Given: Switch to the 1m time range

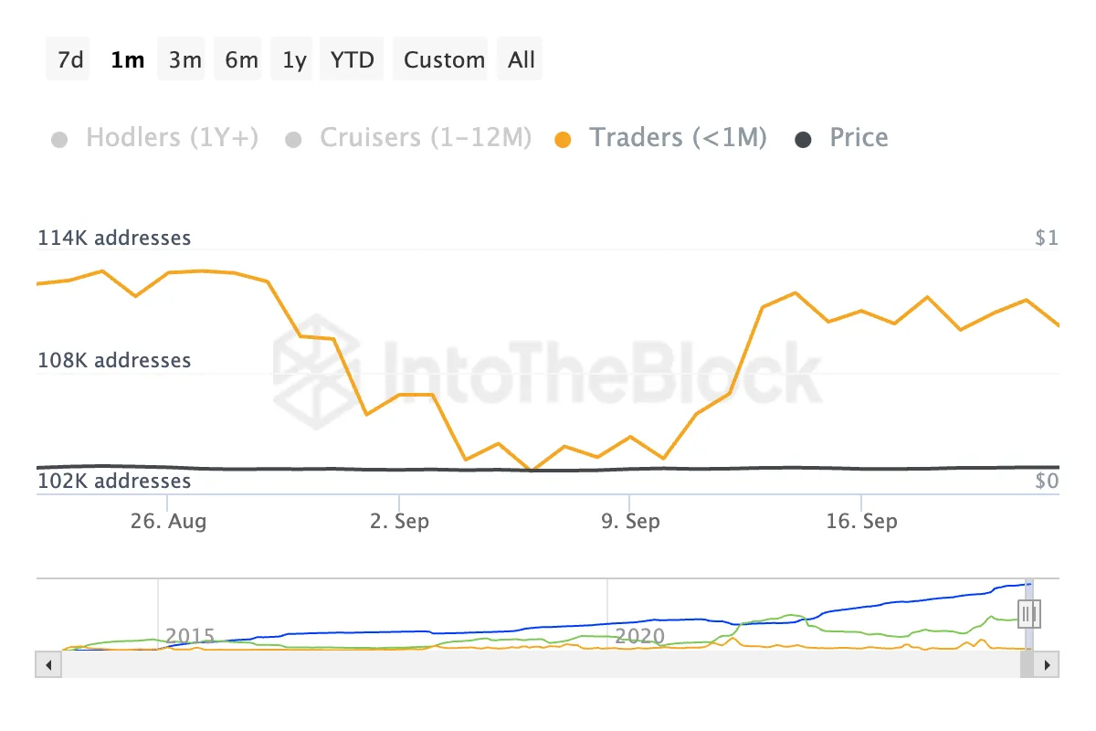Looking at the screenshot, I should 127,60.
